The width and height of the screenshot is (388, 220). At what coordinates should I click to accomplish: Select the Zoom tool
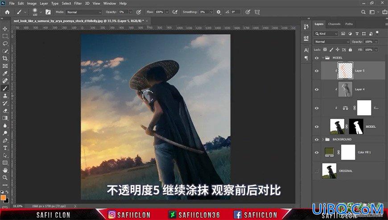tap(5, 178)
